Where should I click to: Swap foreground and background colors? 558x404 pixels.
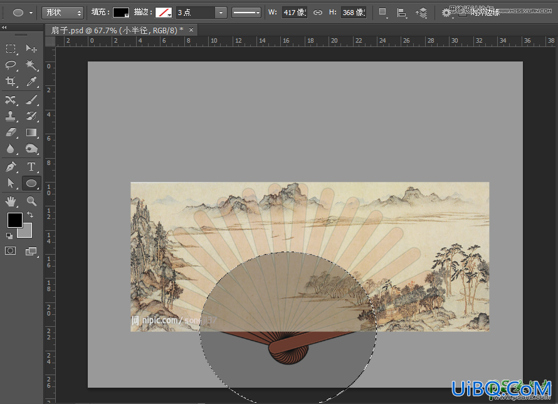click(30, 215)
